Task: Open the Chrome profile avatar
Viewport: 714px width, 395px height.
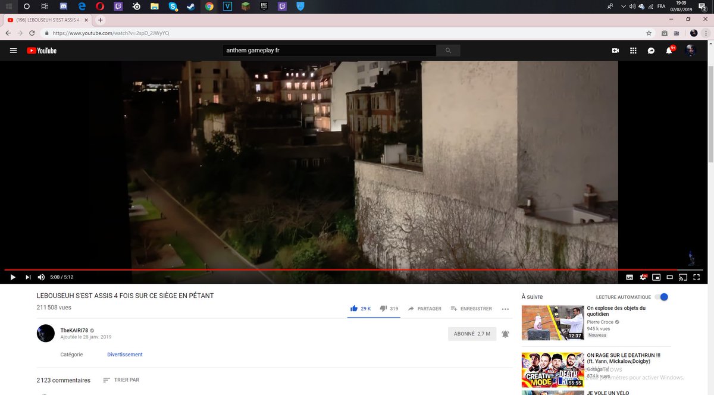Action: tap(694, 33)
